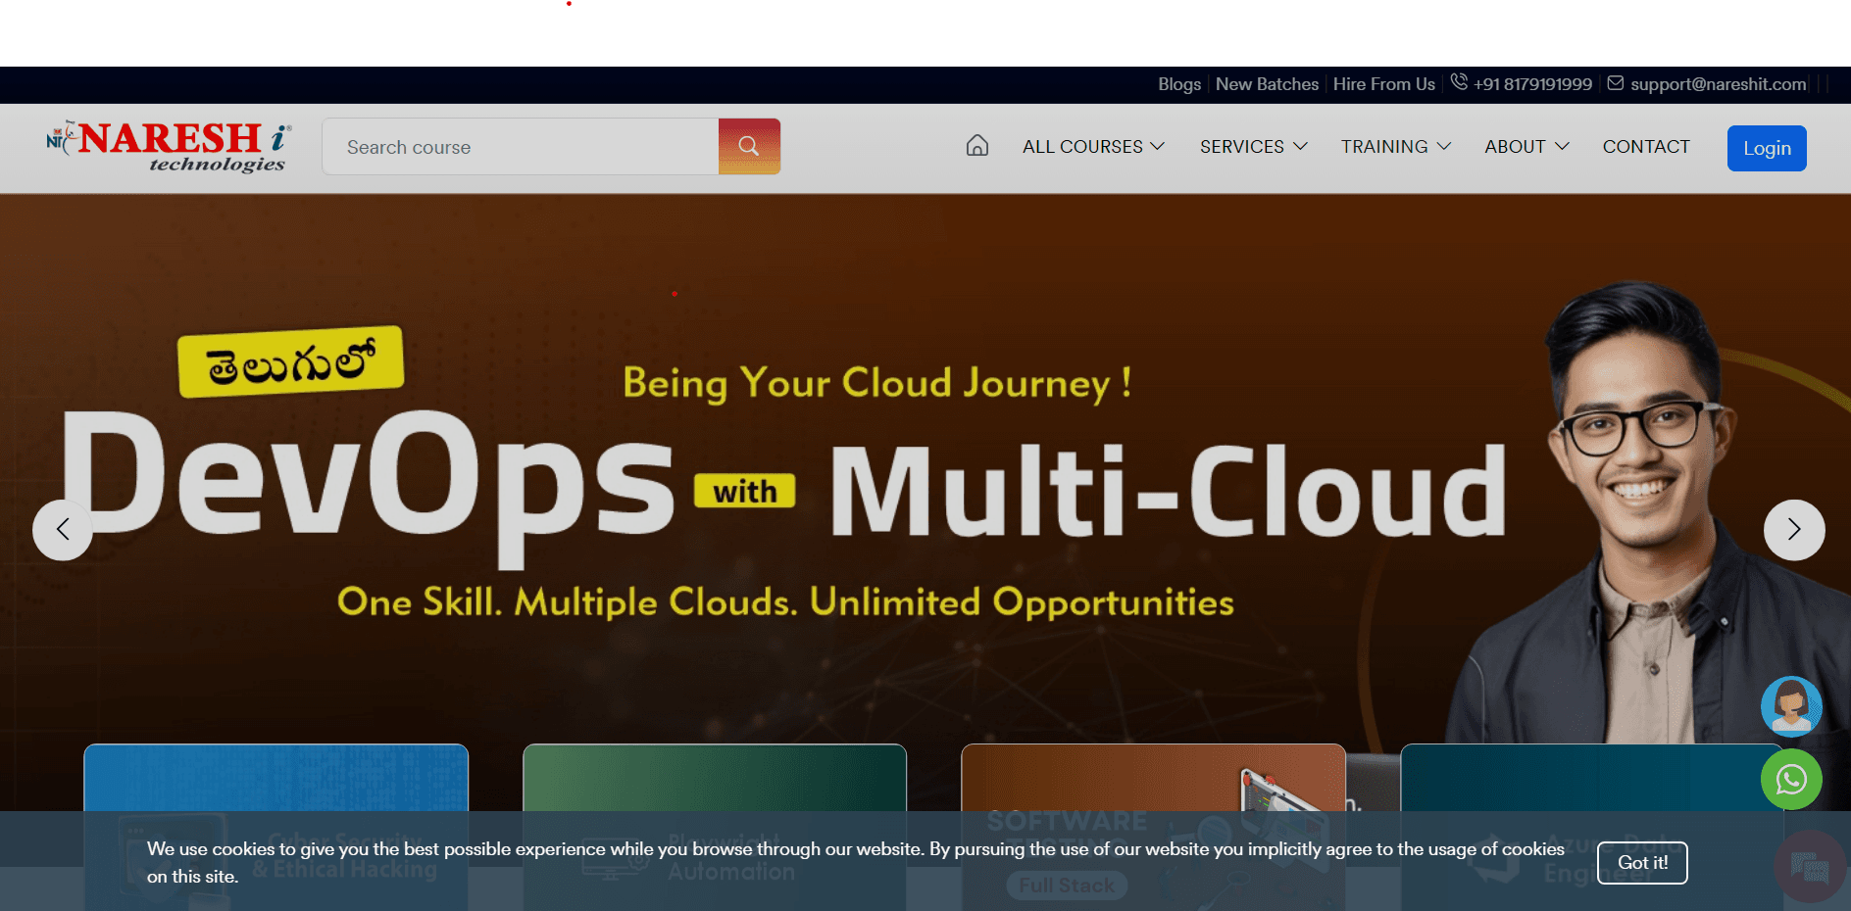Screen dimensions: 1851x911
Task: Open live chat bubble in corner
Action: [1810, 867]
